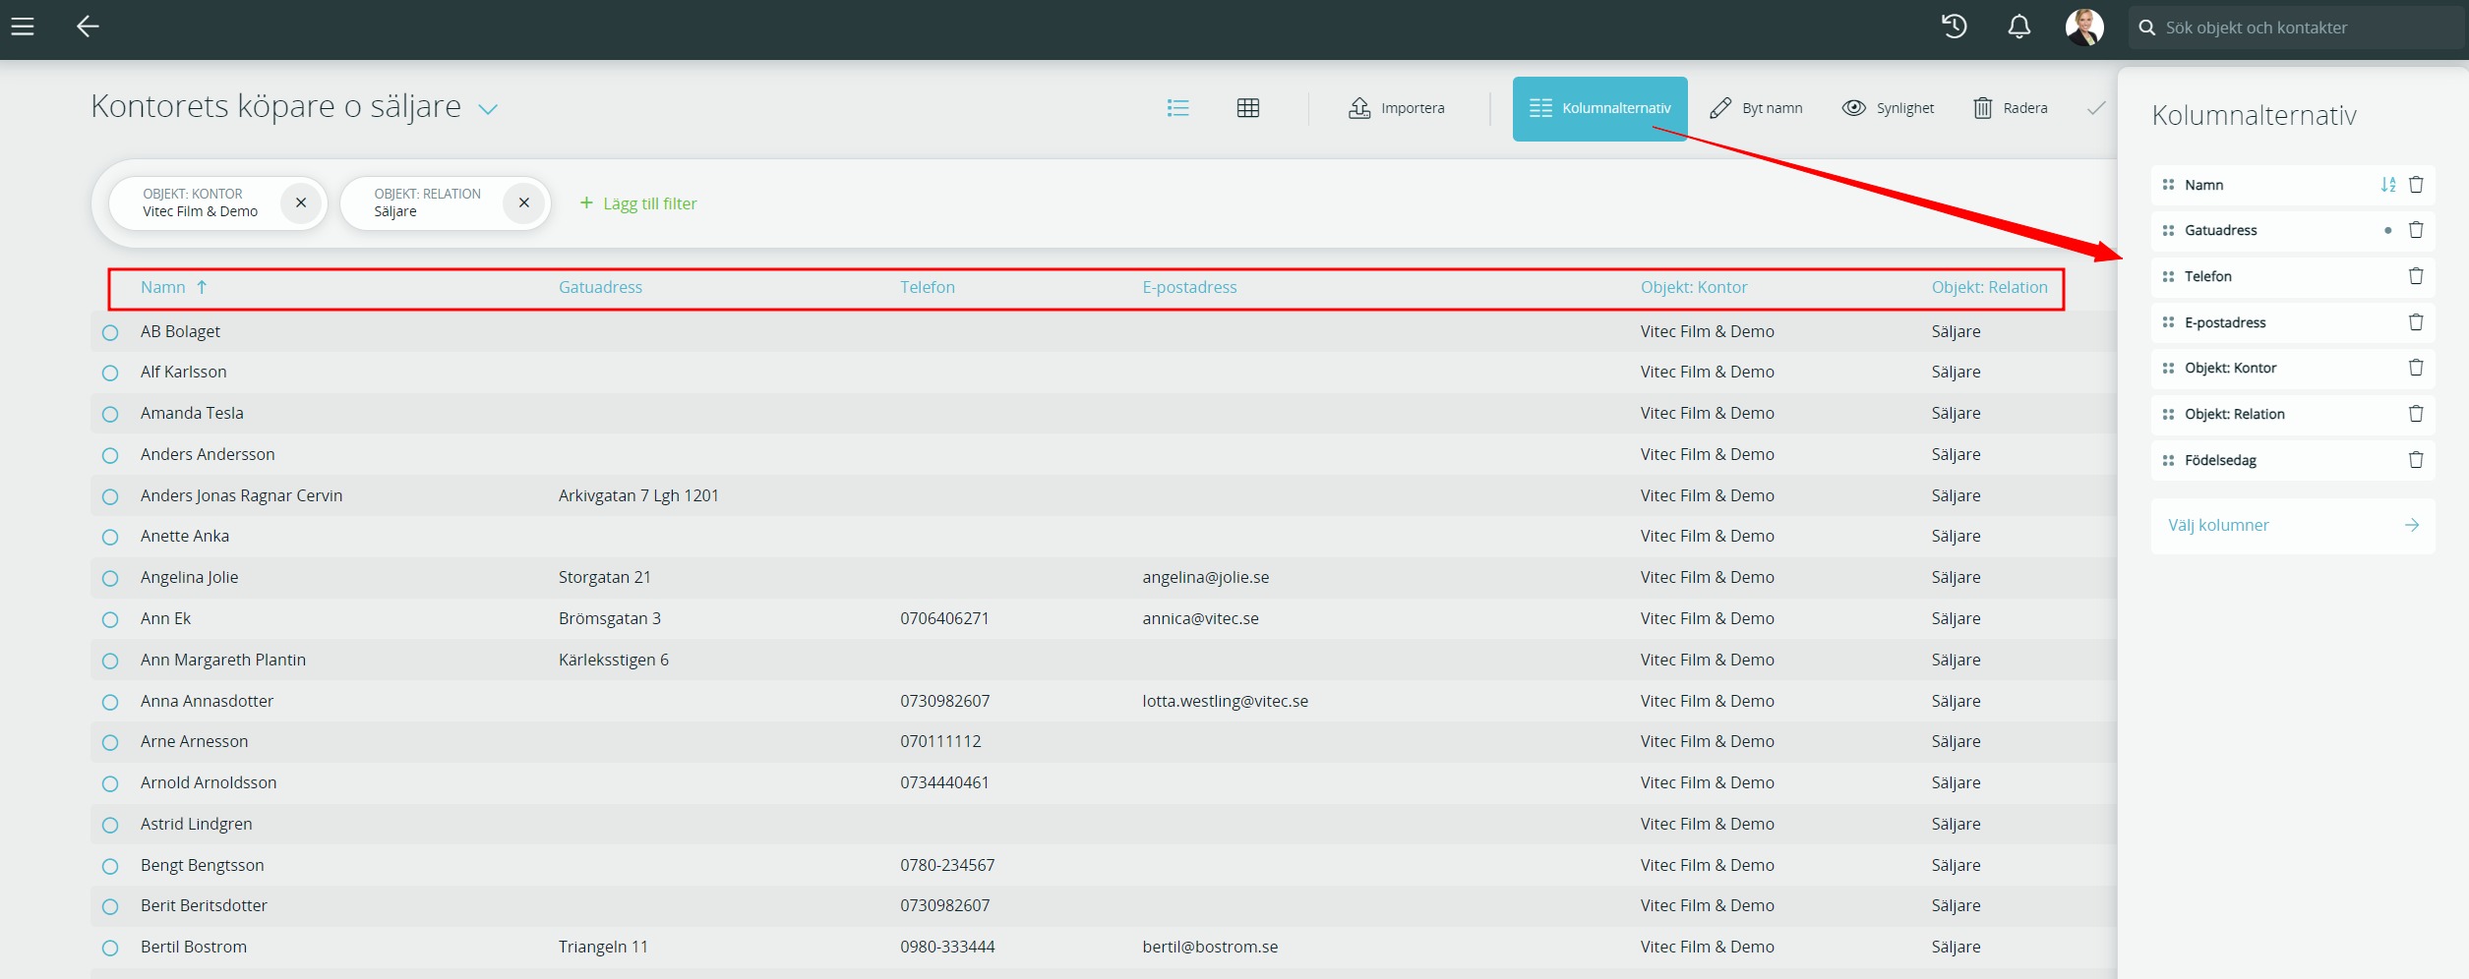Open the hamburger main menu

(x=23, y=27)
